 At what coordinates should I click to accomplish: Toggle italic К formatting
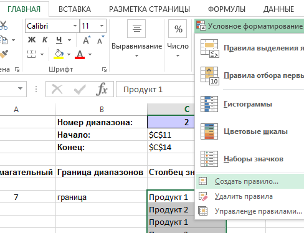45,40
